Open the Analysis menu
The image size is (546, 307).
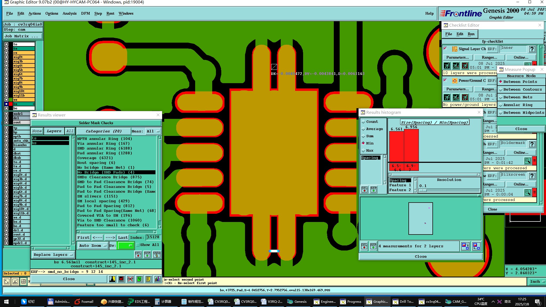point(69,13)
